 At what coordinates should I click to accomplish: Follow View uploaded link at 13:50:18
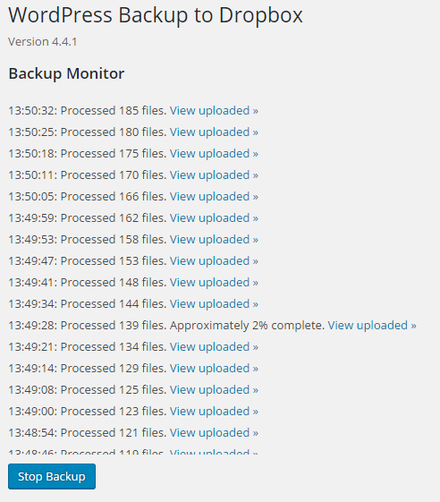214,154
